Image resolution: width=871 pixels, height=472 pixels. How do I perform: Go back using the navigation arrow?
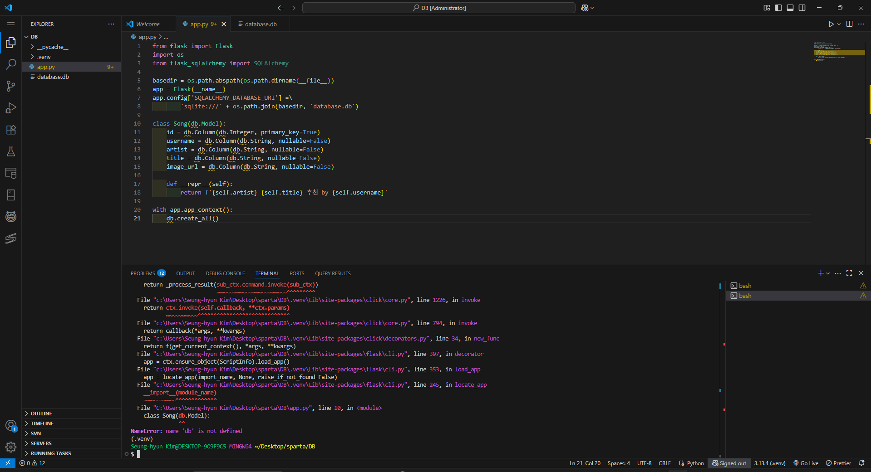tap(280, 8)
